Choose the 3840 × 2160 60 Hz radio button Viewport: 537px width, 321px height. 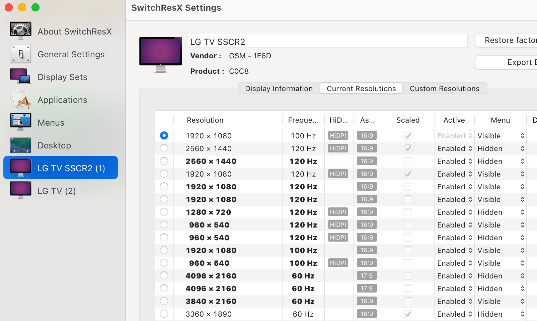[x=164, y=301]
